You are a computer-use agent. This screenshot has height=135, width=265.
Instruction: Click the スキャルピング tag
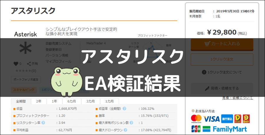click(x=24, y=90)
